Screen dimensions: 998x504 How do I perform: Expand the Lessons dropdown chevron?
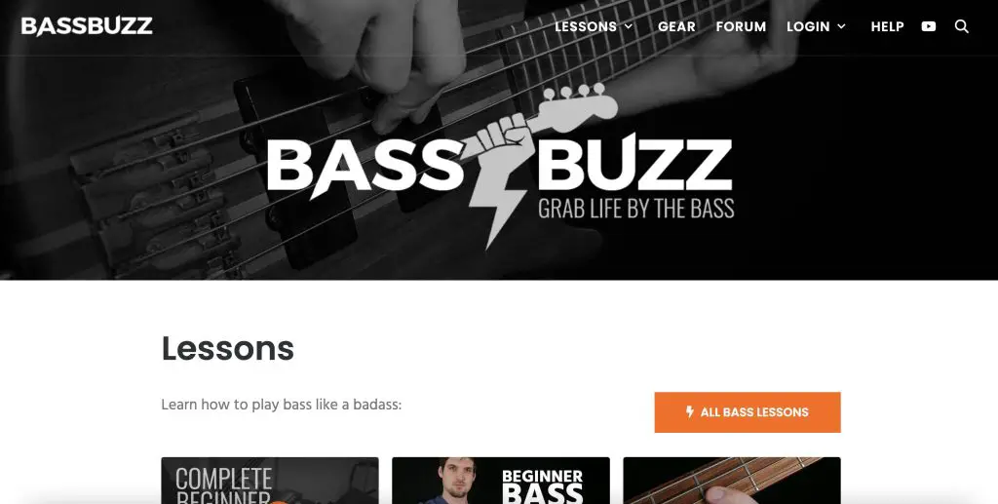tap(629, 26)
